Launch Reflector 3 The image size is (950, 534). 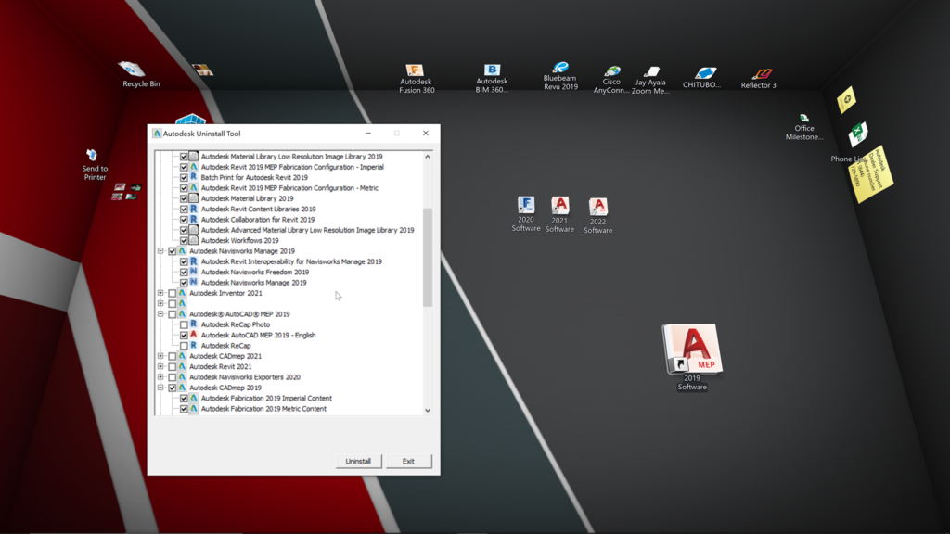[x=761, y=72]
